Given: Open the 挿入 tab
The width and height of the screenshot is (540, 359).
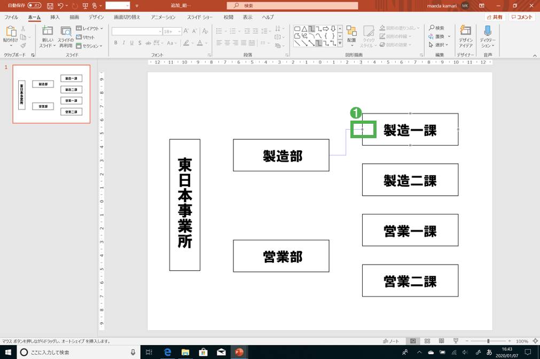Looking at the screenshot, I should pyautogui.click(x=55, y=17).
